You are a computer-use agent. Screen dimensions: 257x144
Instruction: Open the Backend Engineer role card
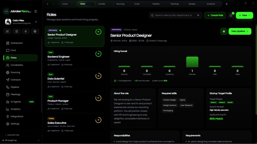pos(74,58)
